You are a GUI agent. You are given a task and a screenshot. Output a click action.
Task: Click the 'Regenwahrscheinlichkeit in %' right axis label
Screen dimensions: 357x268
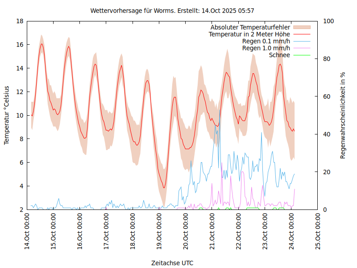click(x=343, y=115)
